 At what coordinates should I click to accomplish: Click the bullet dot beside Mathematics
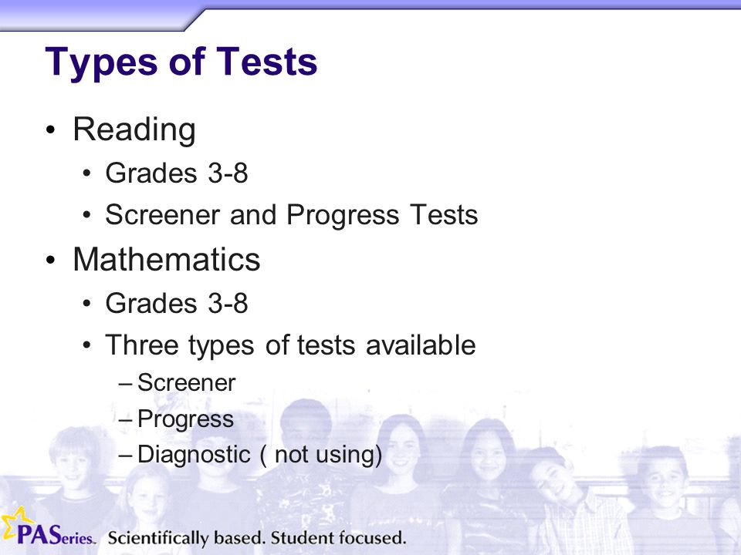pyautogui.click(x=51, y=260)
